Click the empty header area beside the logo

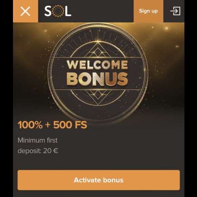pos(102,11)
